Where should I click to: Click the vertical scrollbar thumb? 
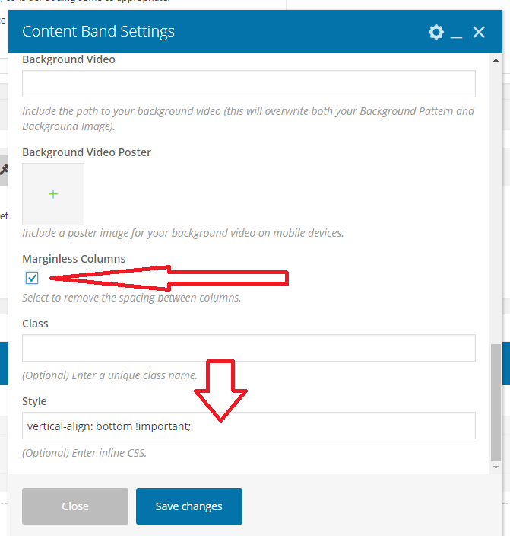(496, 401)
